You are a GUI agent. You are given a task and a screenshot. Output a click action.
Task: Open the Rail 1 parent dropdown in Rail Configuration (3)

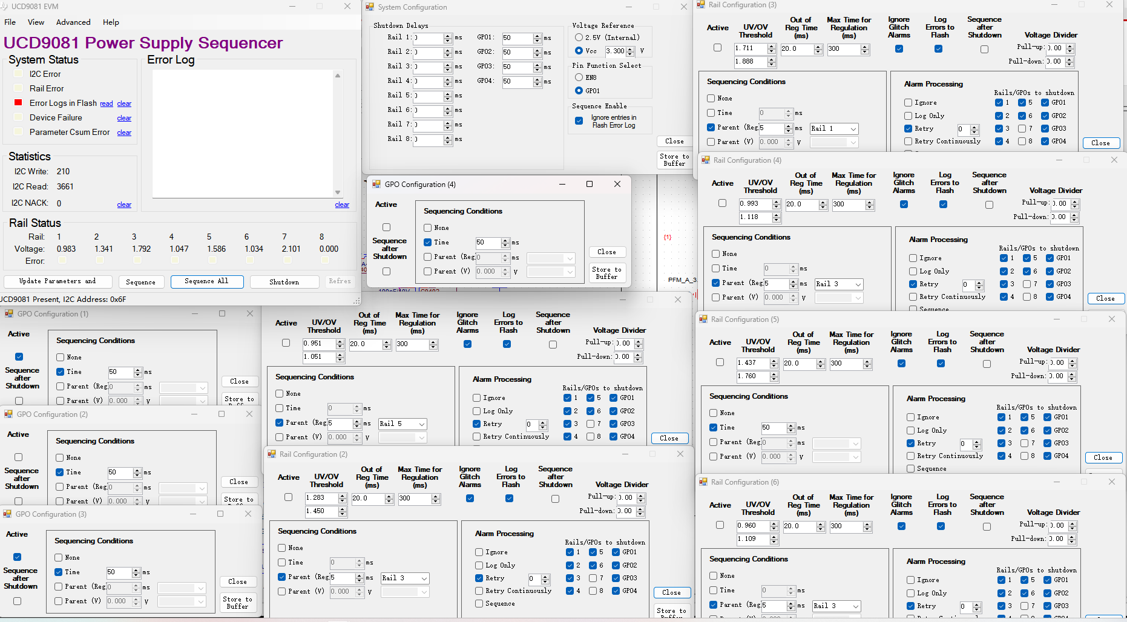835,129
